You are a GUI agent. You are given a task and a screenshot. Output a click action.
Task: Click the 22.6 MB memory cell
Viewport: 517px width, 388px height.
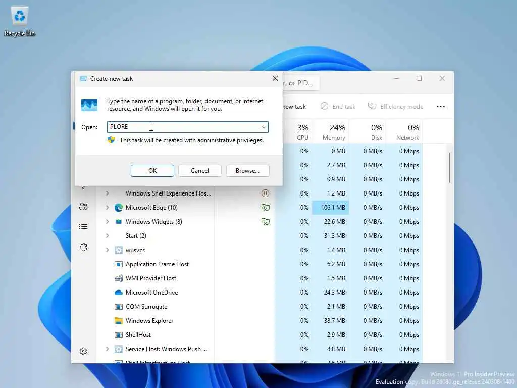tap(330, 222)
